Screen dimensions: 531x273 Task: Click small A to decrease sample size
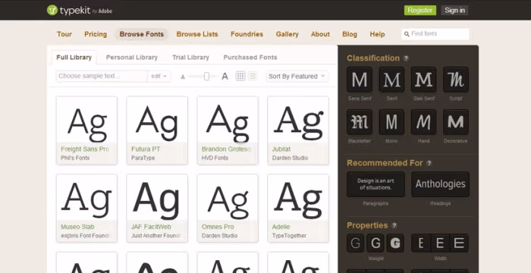coord(183,77)
